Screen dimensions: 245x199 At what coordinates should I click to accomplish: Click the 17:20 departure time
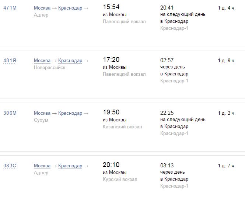[x=111, y=60]
